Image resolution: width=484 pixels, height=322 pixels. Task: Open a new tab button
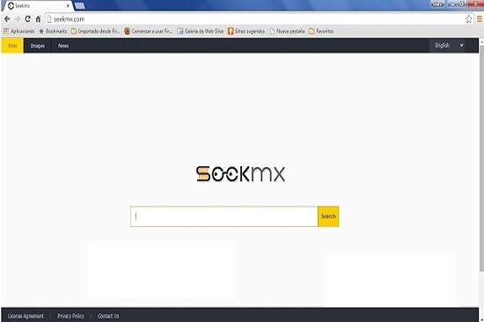[x=79, y=6]
